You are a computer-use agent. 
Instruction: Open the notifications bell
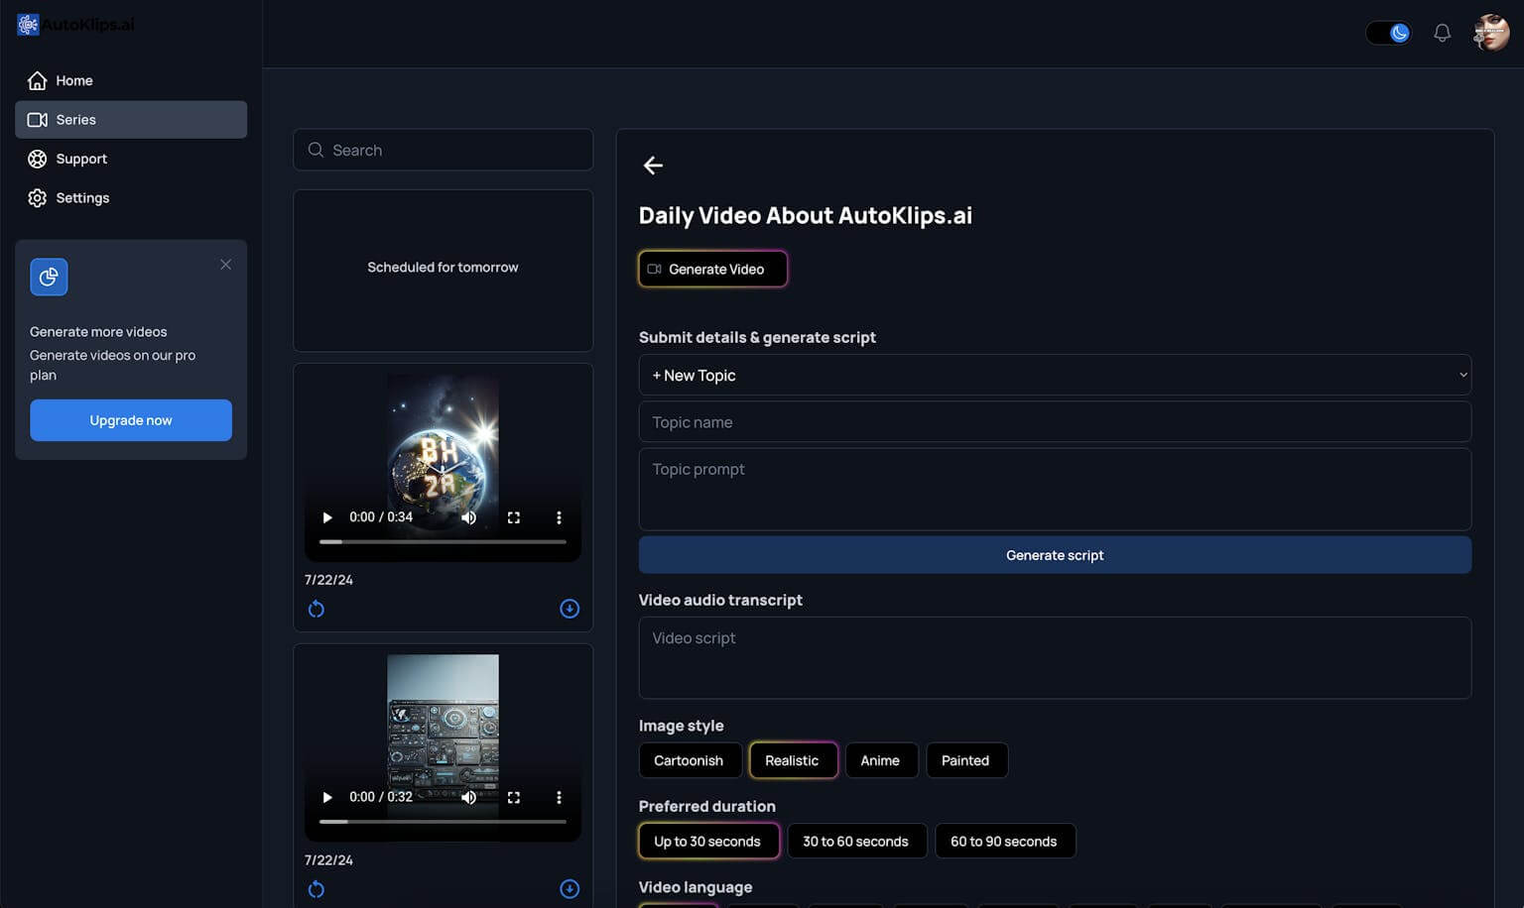[x=1442, y=33]
